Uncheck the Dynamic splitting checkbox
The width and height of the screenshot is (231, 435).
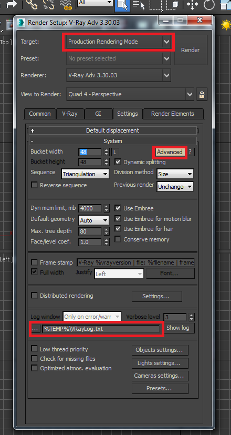tap(118, 161)
